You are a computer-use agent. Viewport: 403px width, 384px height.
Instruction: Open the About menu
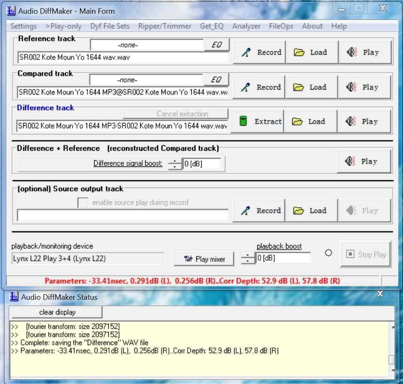(312, 26)
